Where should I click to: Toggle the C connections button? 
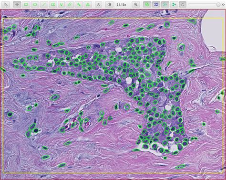coord(183,4)
